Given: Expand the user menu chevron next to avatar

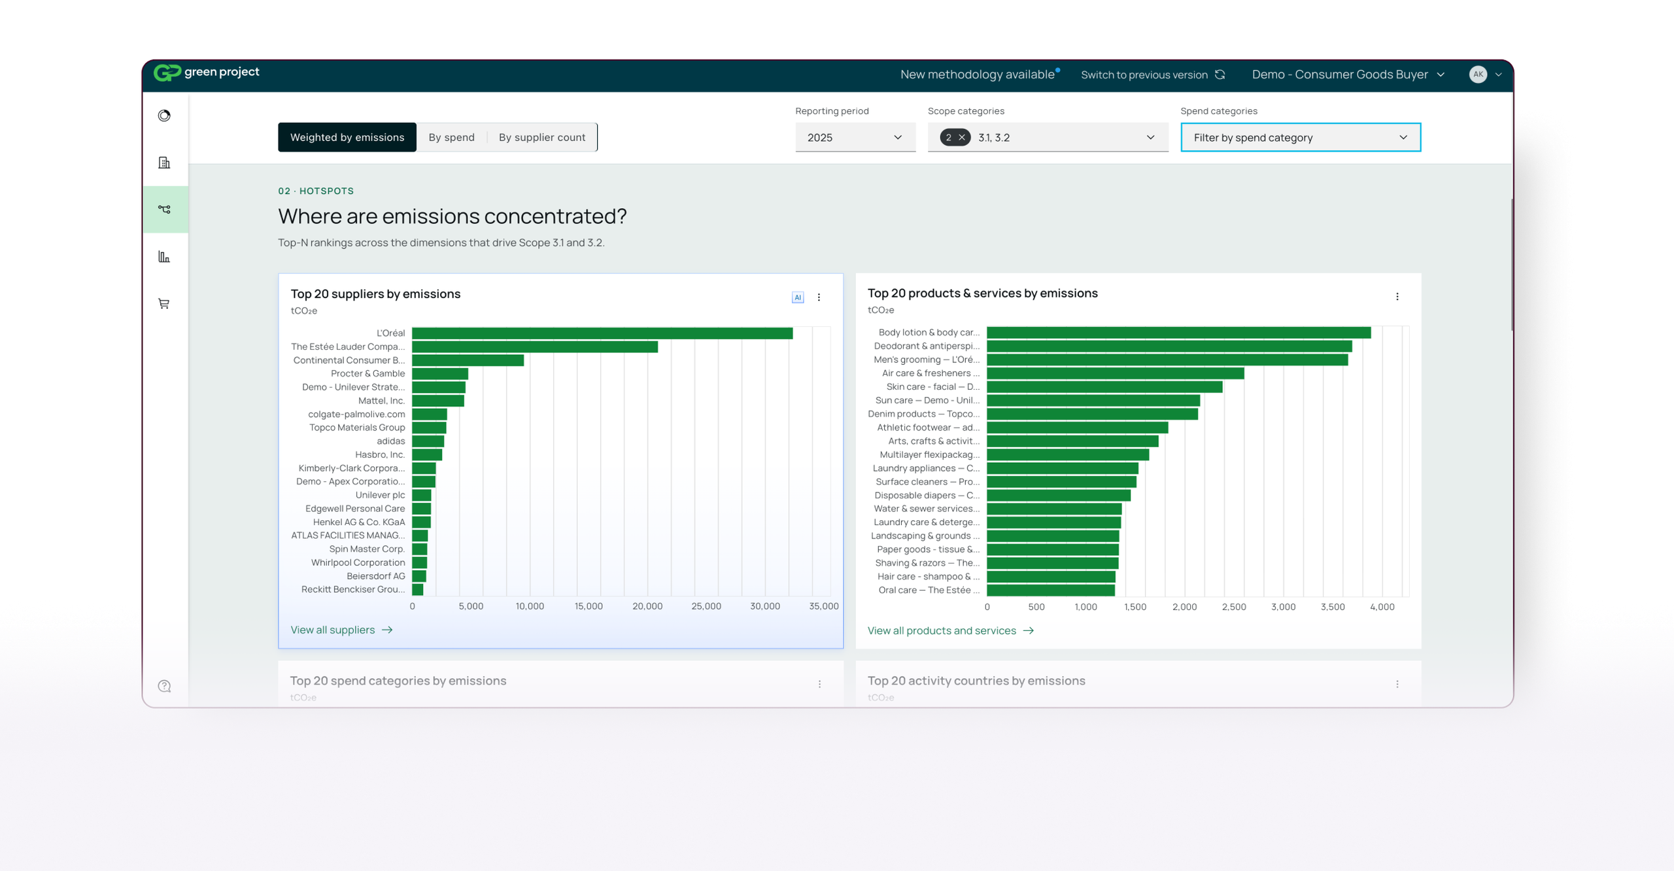Looking at the screenshot, I should (x=1499, y=75).
